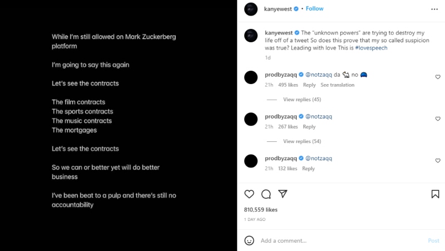445x251 pixels.
Task: Share post with paper plane icon
Action: click(283, 194)
